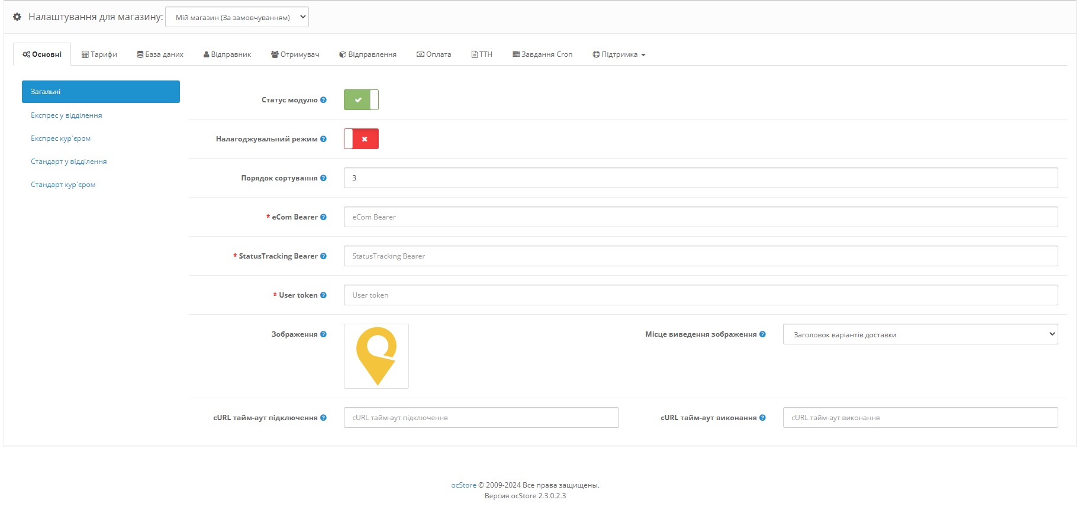Open Стандарт кур'єром settings
Screen dimensions: 1092x516
[x=101, y=185]
